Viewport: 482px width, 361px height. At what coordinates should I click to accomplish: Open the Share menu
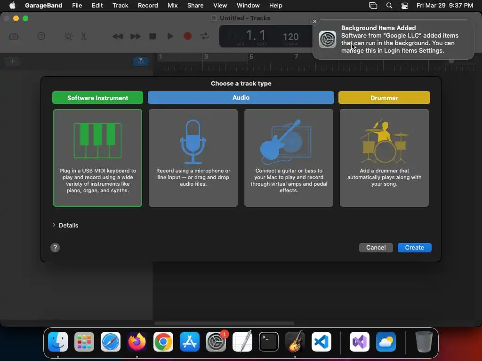195,5
